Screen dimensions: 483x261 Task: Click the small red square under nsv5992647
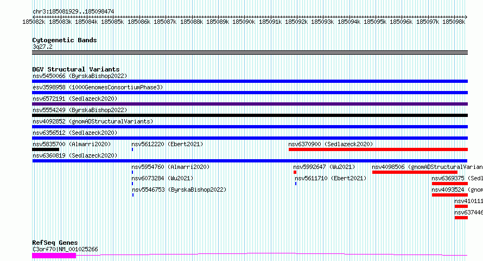point(295,172)
